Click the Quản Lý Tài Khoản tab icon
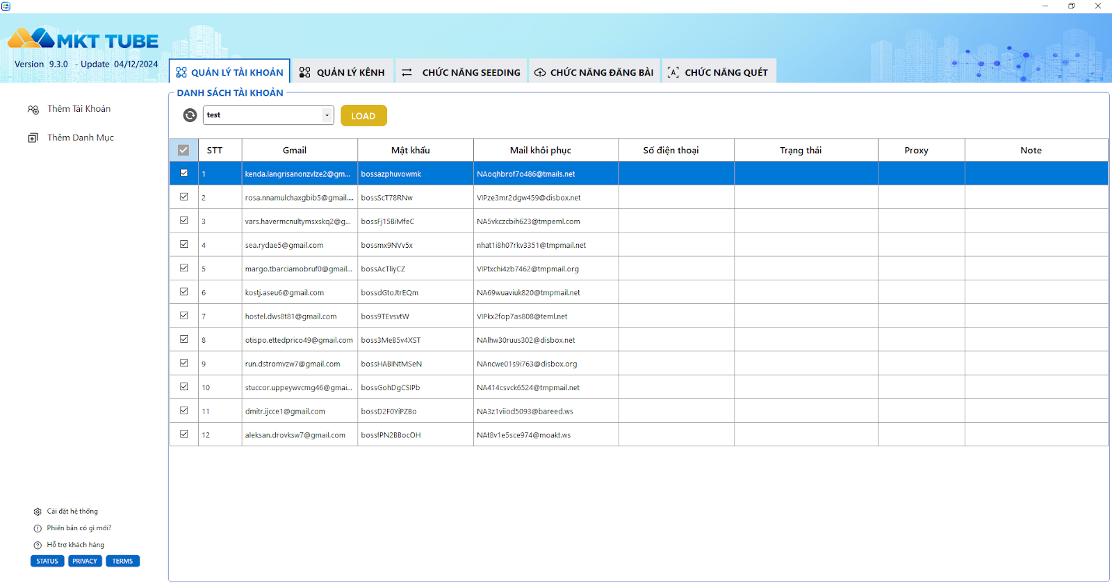1112x583 pixels. 181,72
